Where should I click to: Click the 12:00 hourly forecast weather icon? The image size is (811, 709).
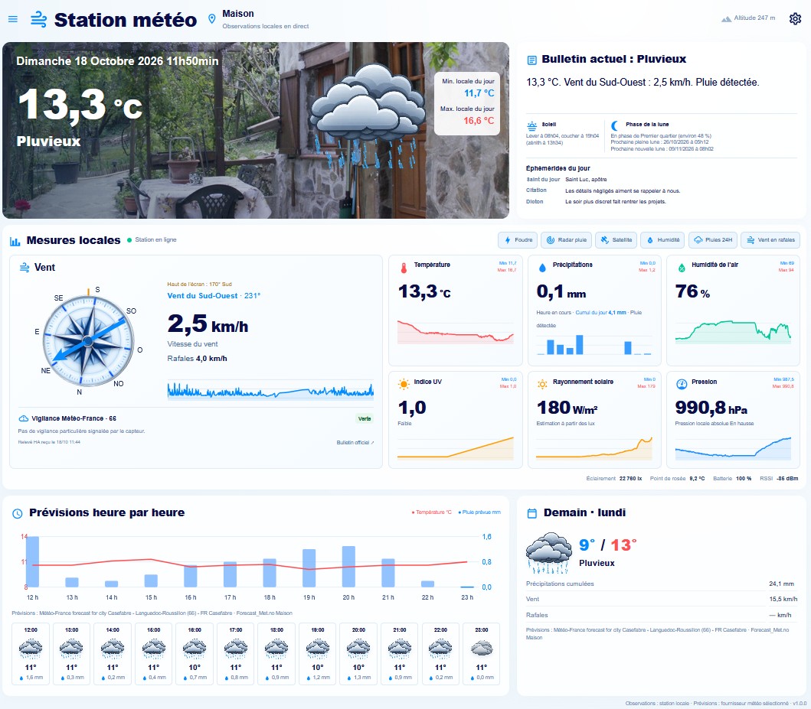point(31,649)
